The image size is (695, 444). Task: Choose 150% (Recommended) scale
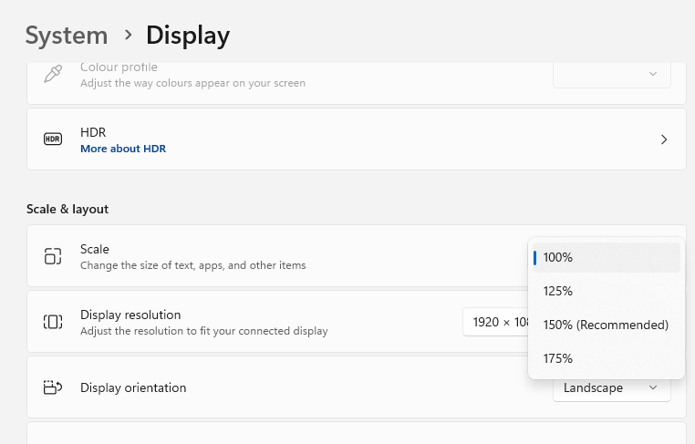606,325
